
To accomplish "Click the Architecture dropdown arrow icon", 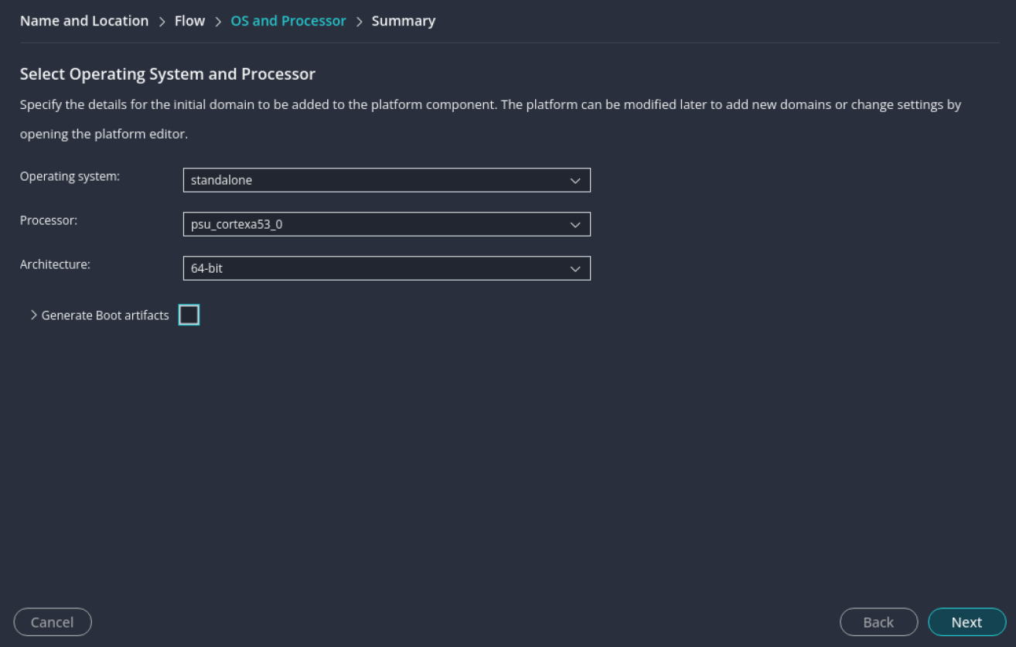I will tap(575, 268).
